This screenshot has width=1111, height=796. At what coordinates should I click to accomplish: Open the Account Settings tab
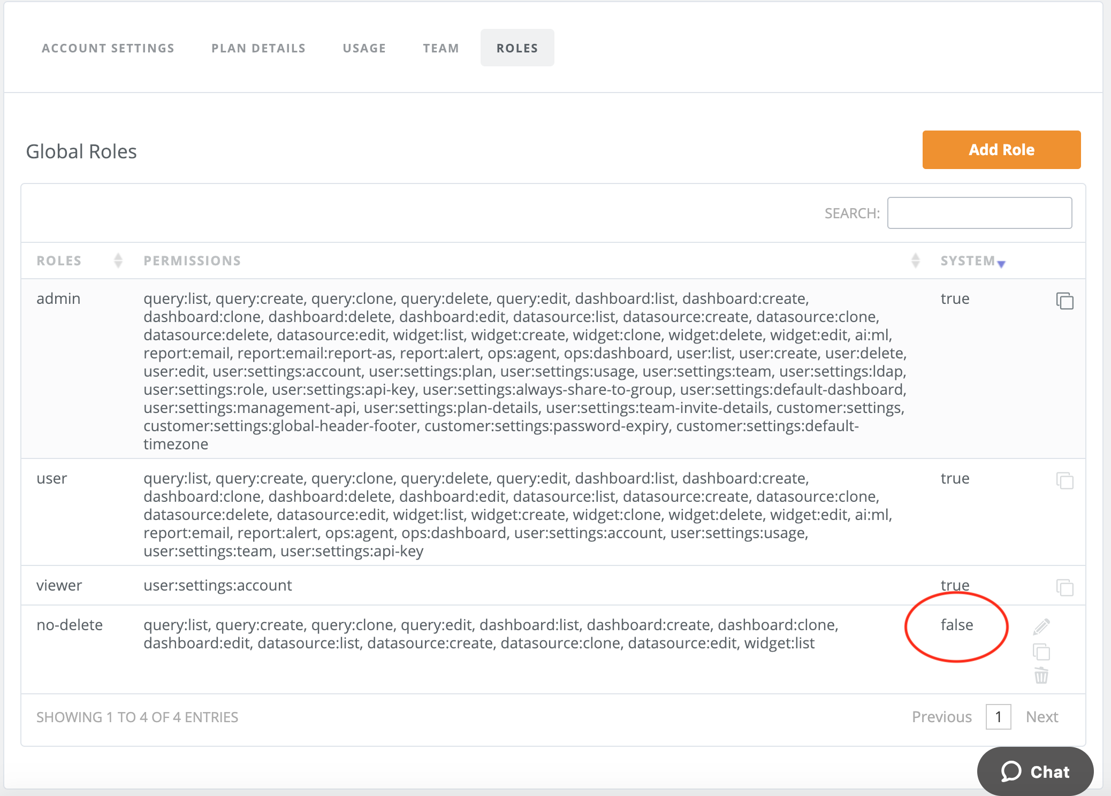[108, 48]
